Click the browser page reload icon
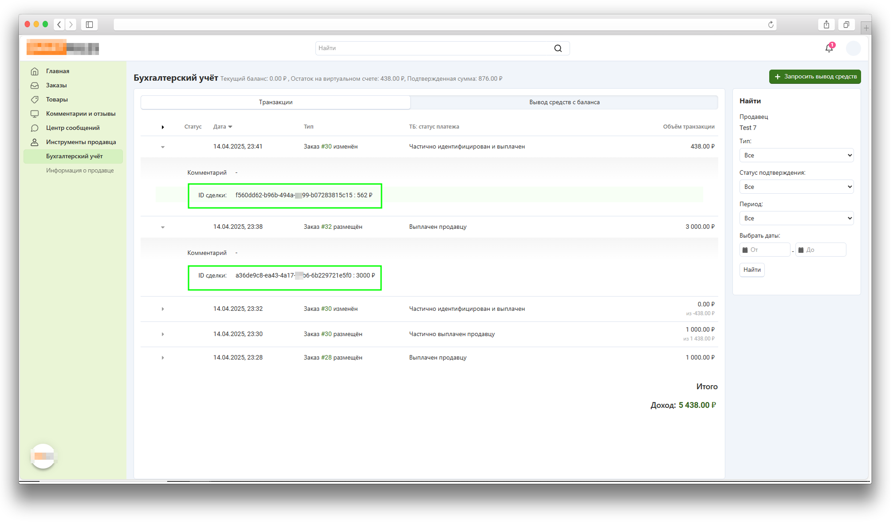 click(771, 24)
